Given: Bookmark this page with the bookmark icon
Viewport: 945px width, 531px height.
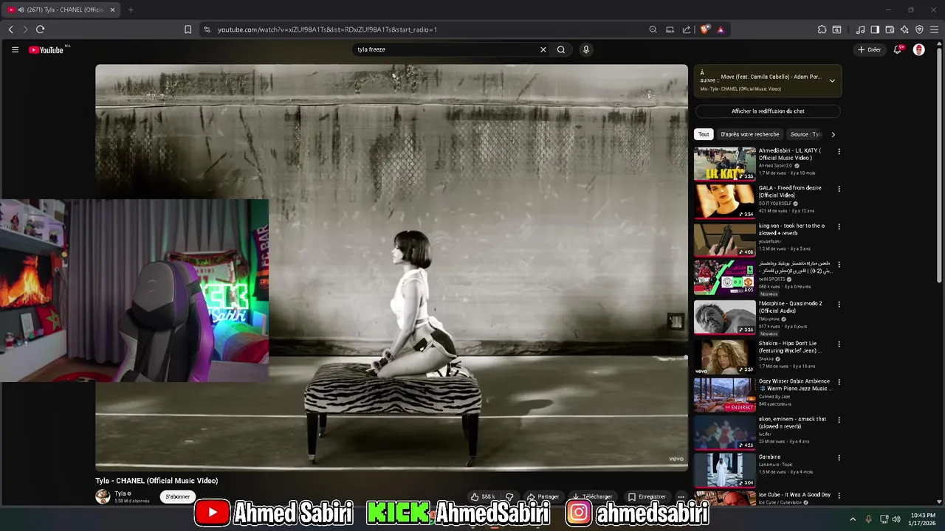Looking at the screenshot, I should point(188,29).
